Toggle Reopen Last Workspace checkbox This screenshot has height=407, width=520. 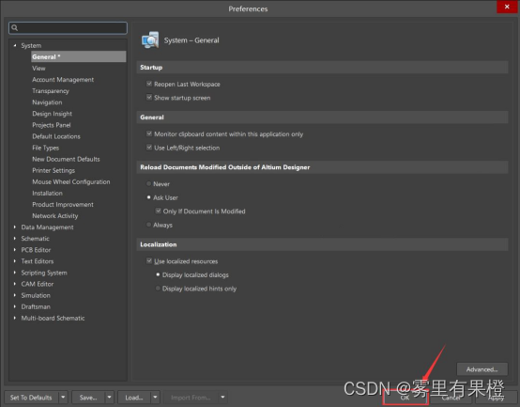point(149,84)
